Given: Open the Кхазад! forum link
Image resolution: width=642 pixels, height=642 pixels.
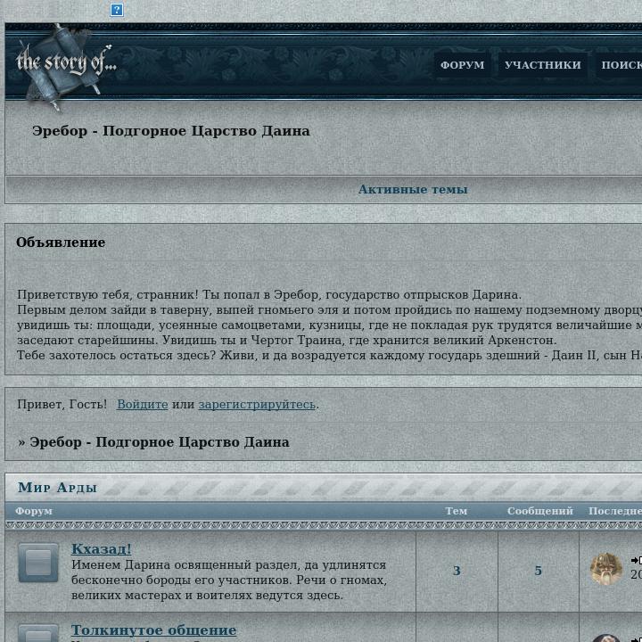Looking at the screenshot, I should [101, 548].
